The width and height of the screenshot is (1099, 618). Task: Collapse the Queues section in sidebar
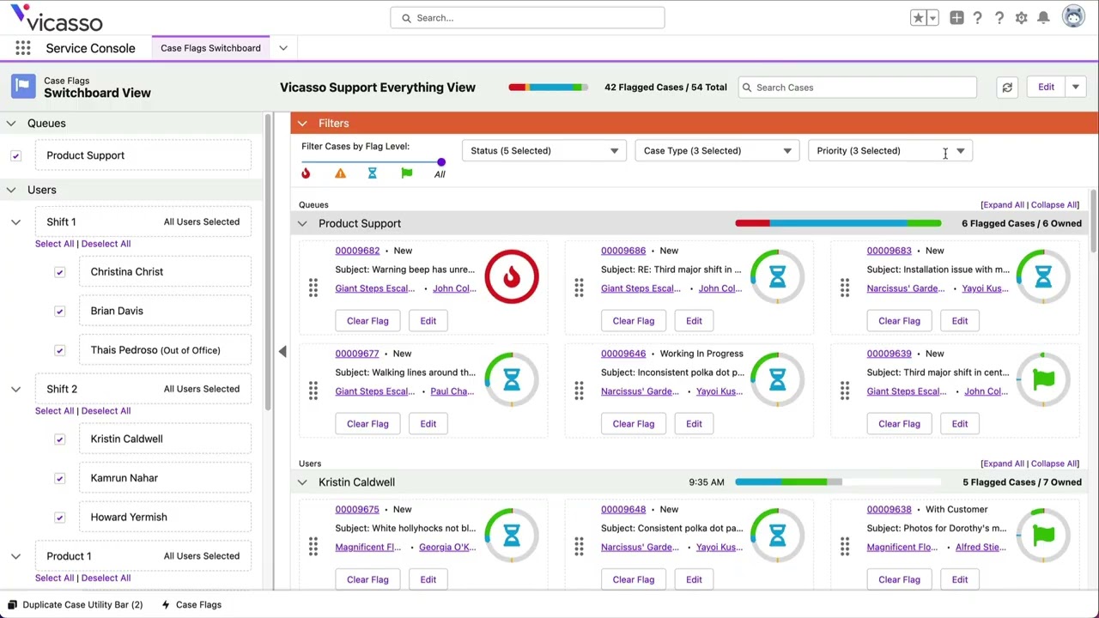point(11,124)
